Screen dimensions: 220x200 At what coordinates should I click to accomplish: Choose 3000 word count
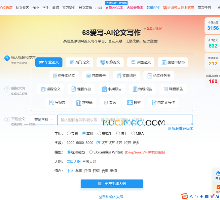point(70,143)
